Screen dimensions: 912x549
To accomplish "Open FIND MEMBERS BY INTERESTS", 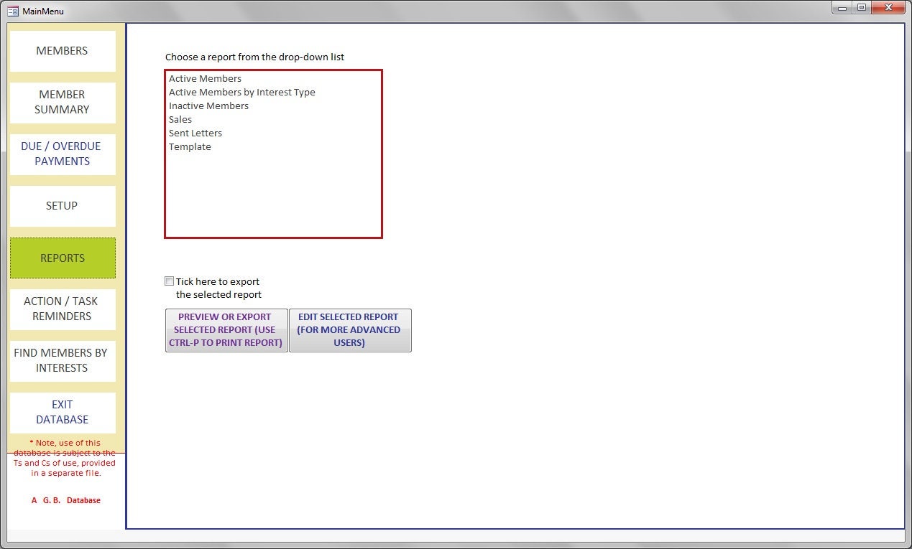I will (62, 360).
